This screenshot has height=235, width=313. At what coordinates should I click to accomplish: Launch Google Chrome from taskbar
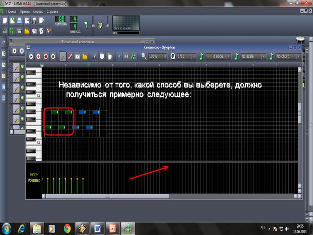pos(67,228)
